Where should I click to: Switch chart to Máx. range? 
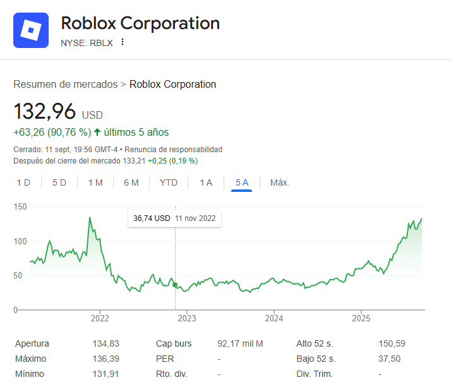(x=280, y=182)
